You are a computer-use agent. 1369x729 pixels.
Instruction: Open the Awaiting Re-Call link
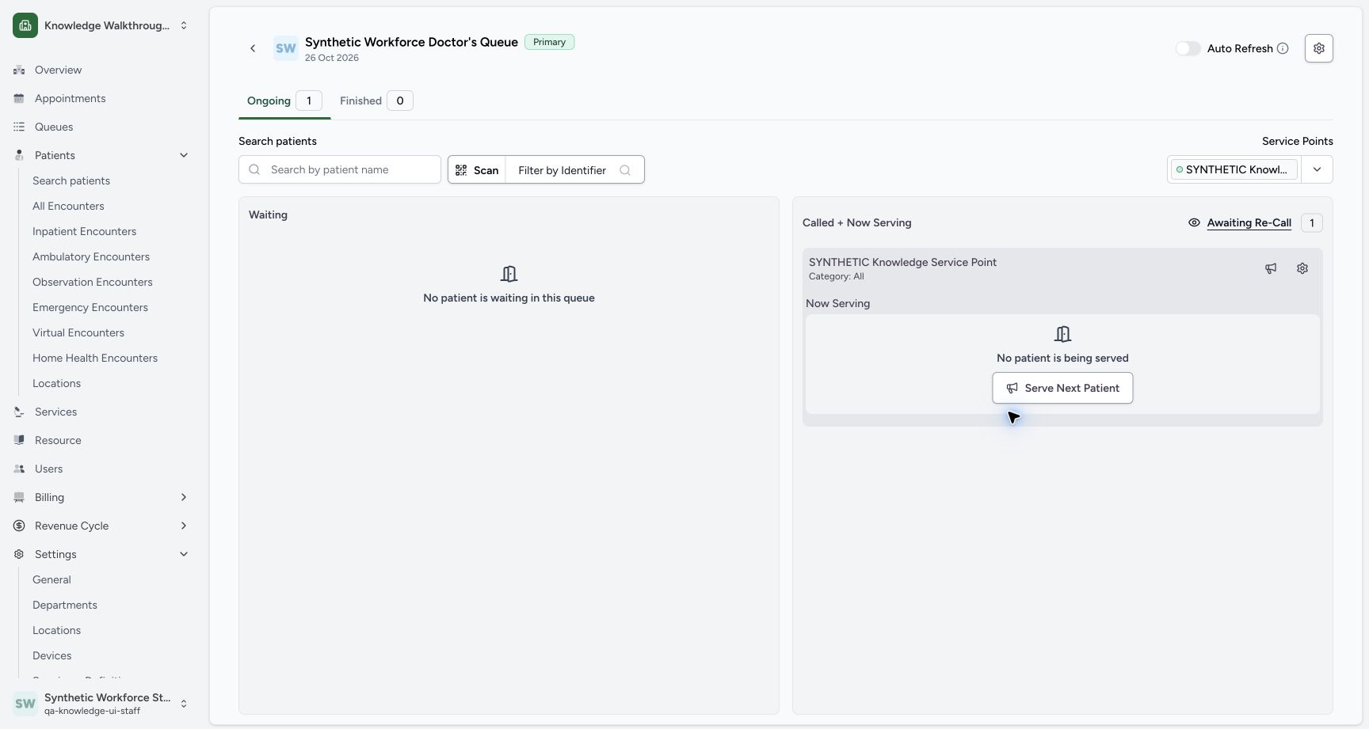(x=1249, y=222)
